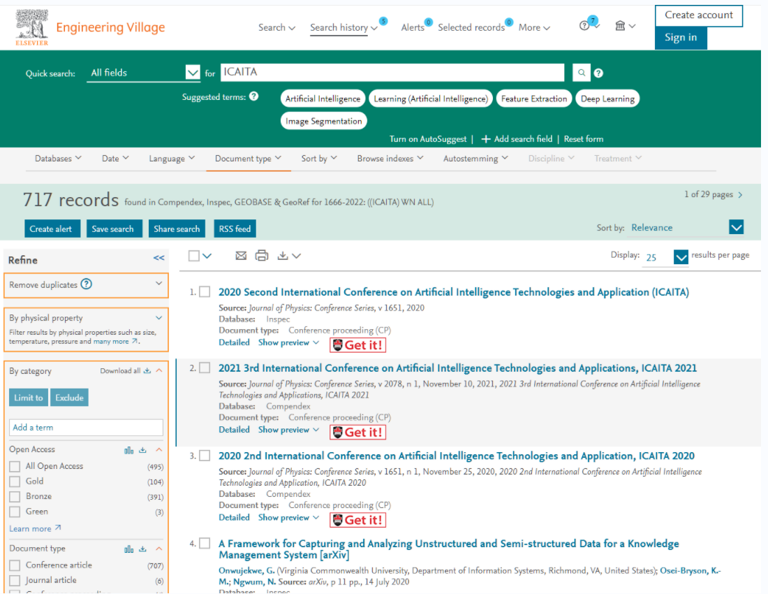
Task: Go to next results page arrow
Action: click(740, 195)
